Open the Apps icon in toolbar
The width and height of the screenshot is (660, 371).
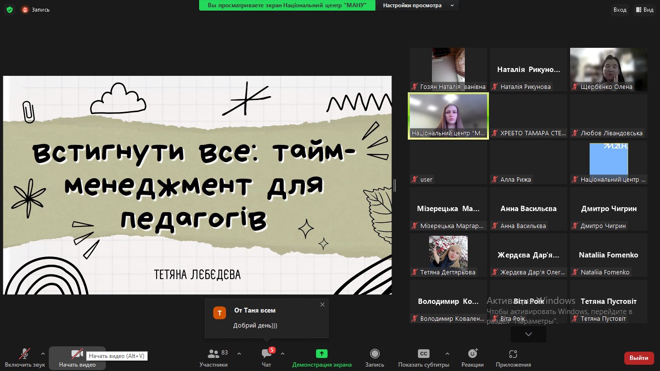point(513,354)
